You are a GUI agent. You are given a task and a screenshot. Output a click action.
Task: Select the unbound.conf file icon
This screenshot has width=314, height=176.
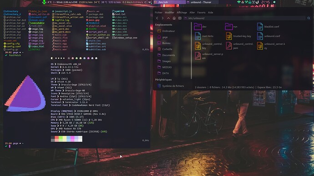260,36
